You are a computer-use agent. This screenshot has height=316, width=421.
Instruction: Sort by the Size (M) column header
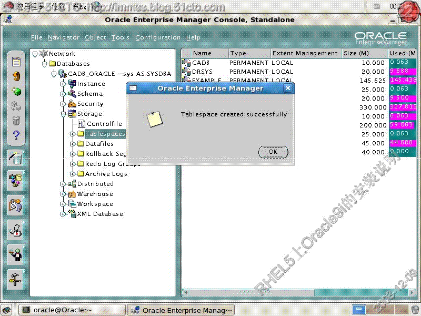click(x=365, y=54)
